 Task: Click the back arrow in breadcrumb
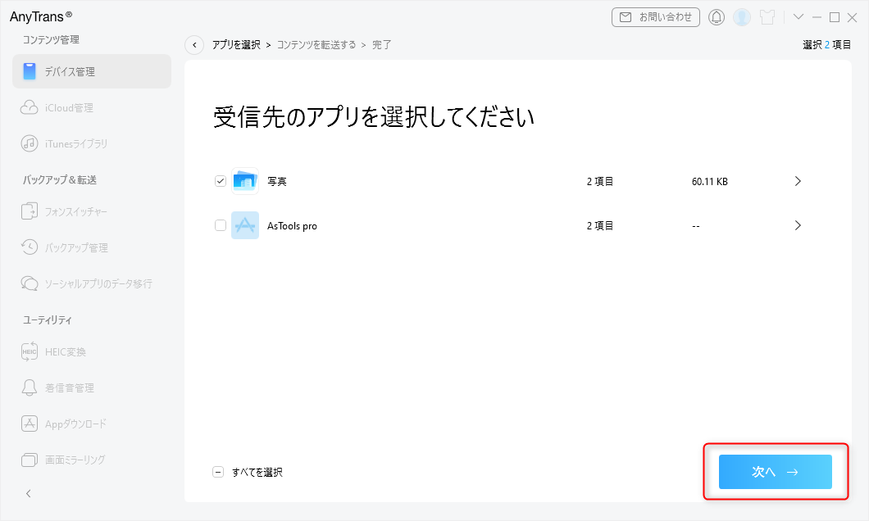(194, 45)
